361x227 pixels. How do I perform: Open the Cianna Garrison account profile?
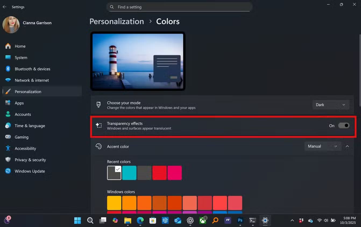pyautogui.click(x=27, y=24)
